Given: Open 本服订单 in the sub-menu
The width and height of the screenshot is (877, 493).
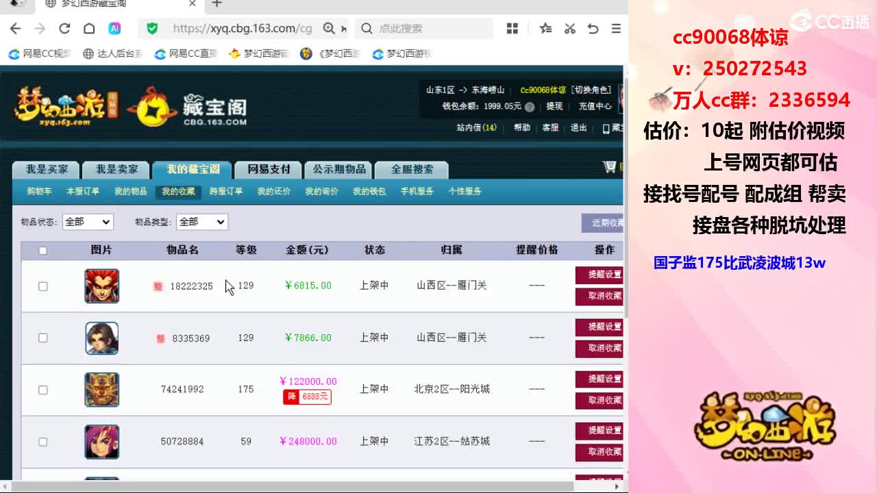Looking at the screenshot, I should (83, 192).
